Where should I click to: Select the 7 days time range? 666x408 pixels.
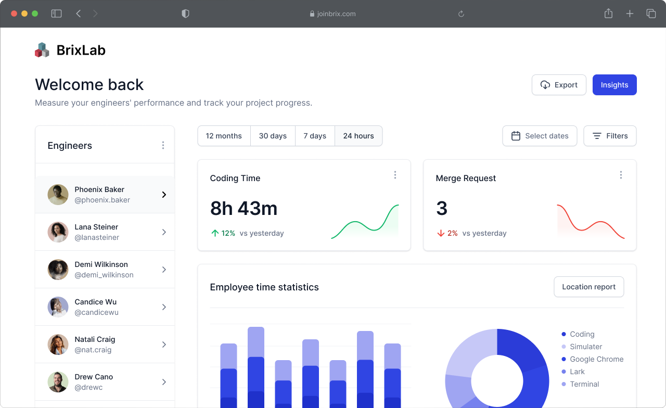click(315, 136)
